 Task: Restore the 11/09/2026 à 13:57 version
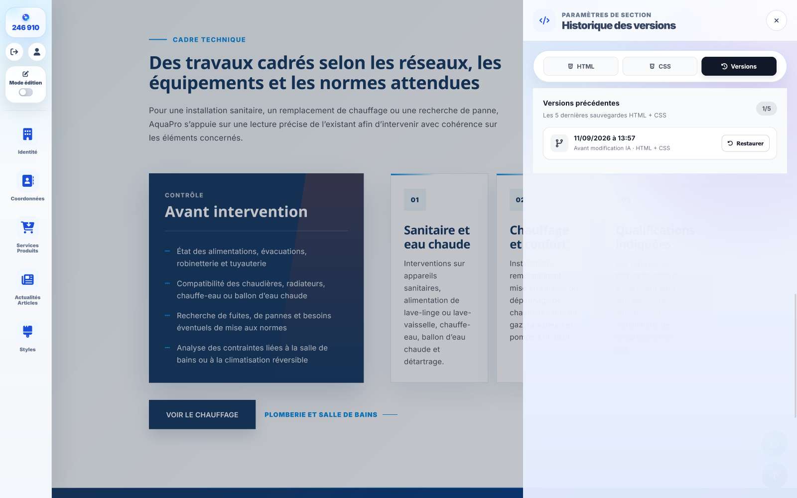click(746, 143)
